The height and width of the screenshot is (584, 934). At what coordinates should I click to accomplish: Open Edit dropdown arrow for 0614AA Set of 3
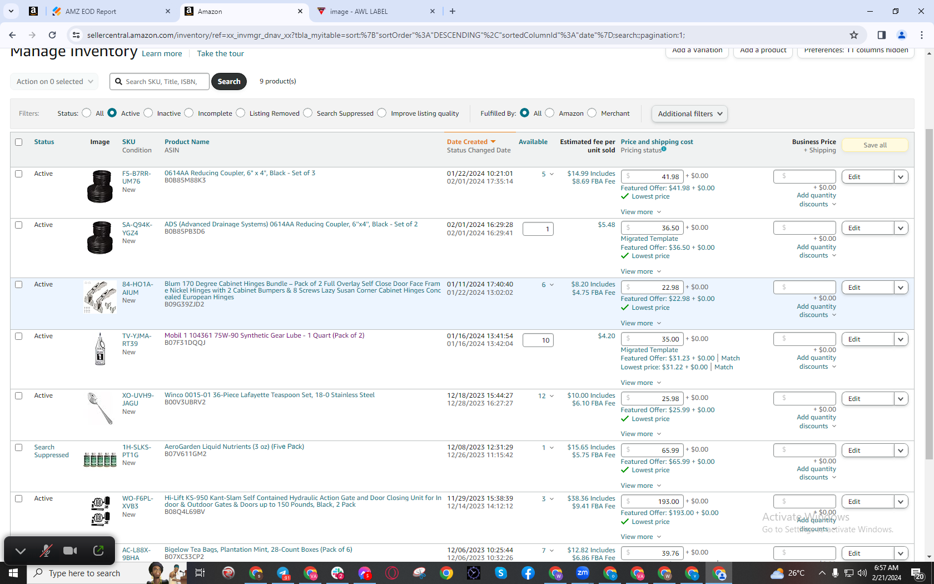(901, 177)
